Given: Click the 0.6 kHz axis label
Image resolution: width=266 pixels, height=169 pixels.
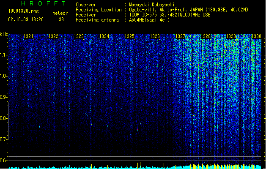Looking at the screenshot, I should [x=3, y=161].
